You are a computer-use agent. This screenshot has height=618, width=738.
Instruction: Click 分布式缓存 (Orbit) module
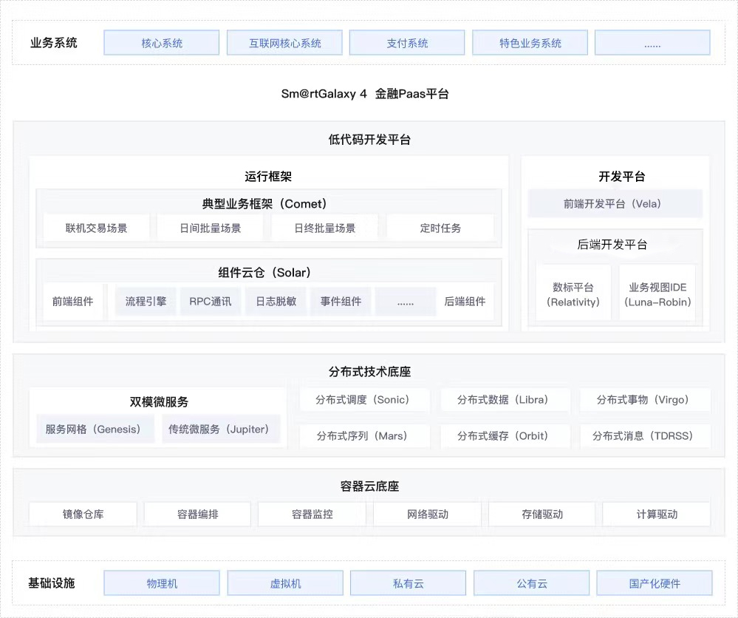coord(505,436)
